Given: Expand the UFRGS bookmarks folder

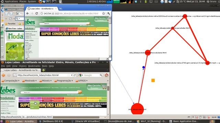Looking at the screenshot, I should [x=81, y=81].
